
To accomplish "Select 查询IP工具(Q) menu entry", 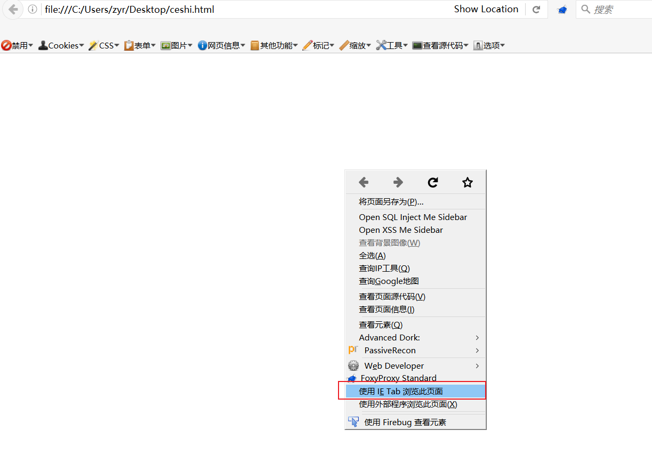I will point(416,269).
